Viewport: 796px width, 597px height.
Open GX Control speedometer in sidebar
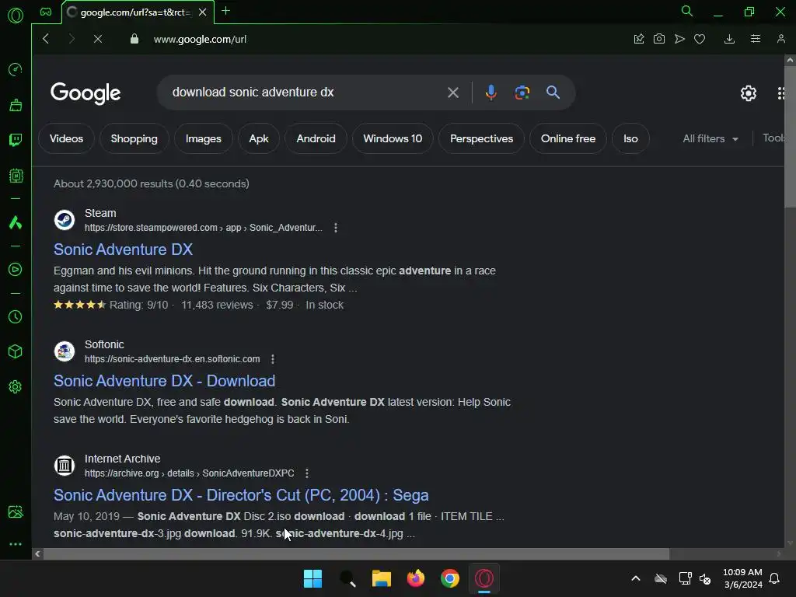(x=16, y=69)
